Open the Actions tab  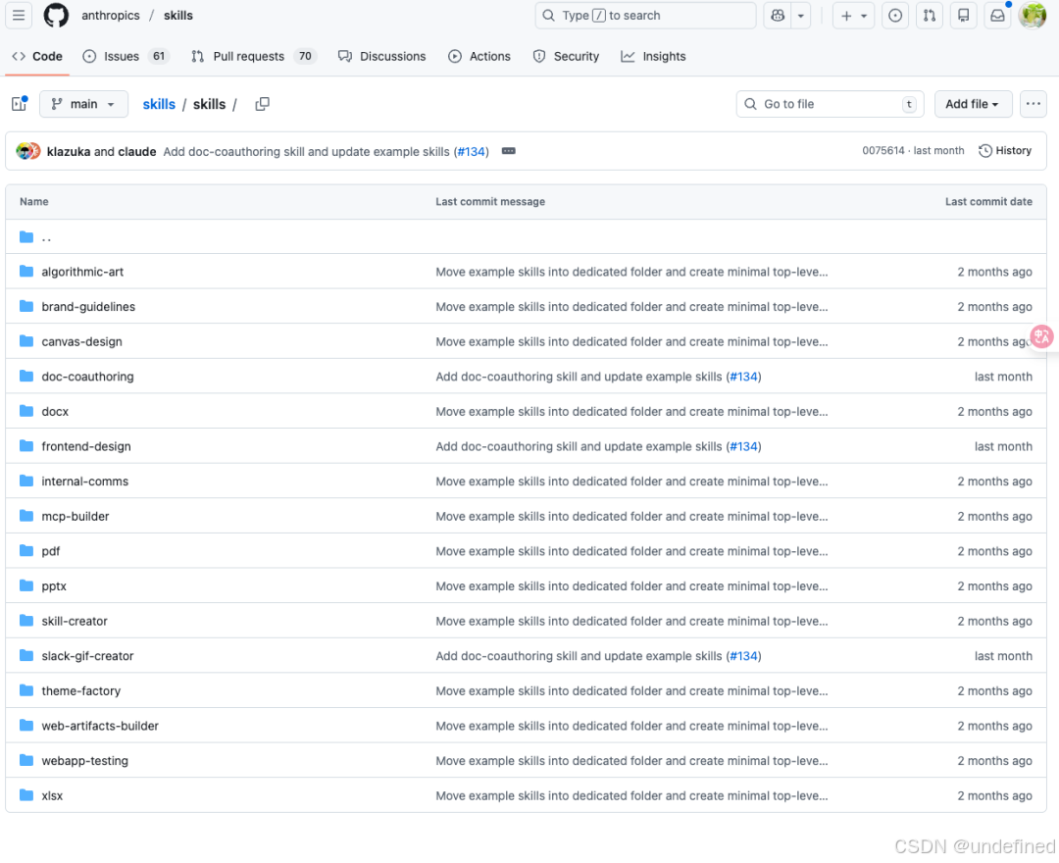(x=479, y=56)
